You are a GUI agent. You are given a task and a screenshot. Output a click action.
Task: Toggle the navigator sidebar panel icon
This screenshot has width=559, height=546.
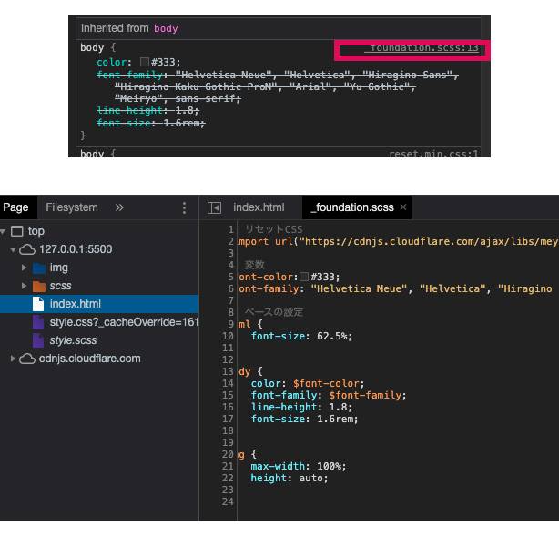[214, 207]
